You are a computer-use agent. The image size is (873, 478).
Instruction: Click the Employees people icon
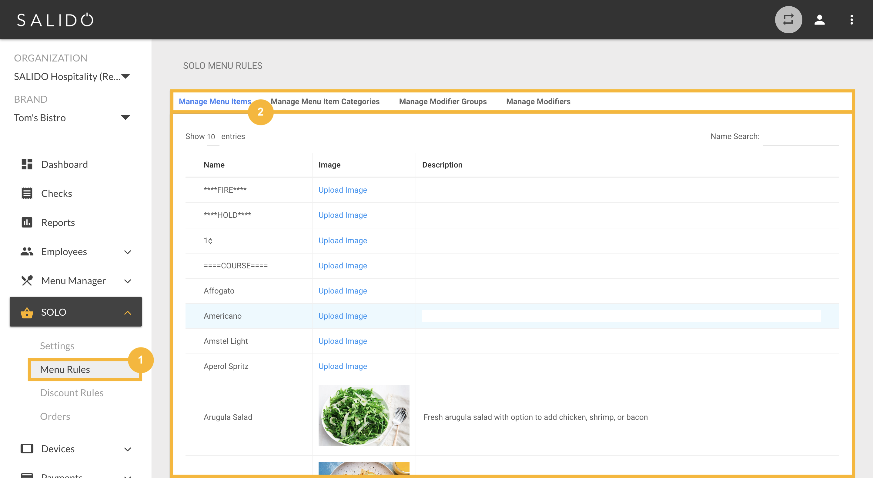click(x=27, y=252)
